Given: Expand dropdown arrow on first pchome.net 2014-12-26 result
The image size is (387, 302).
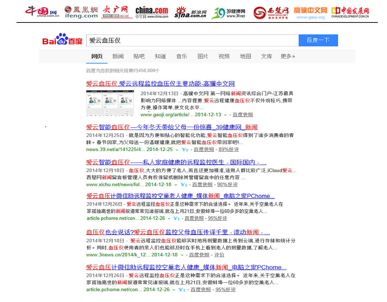Looking at the screenshot, I should click(x=169, y=219).
